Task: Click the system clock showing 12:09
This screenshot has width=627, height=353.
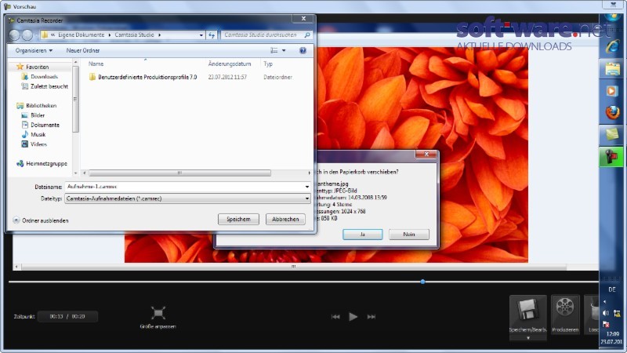Action: (613, 334)
